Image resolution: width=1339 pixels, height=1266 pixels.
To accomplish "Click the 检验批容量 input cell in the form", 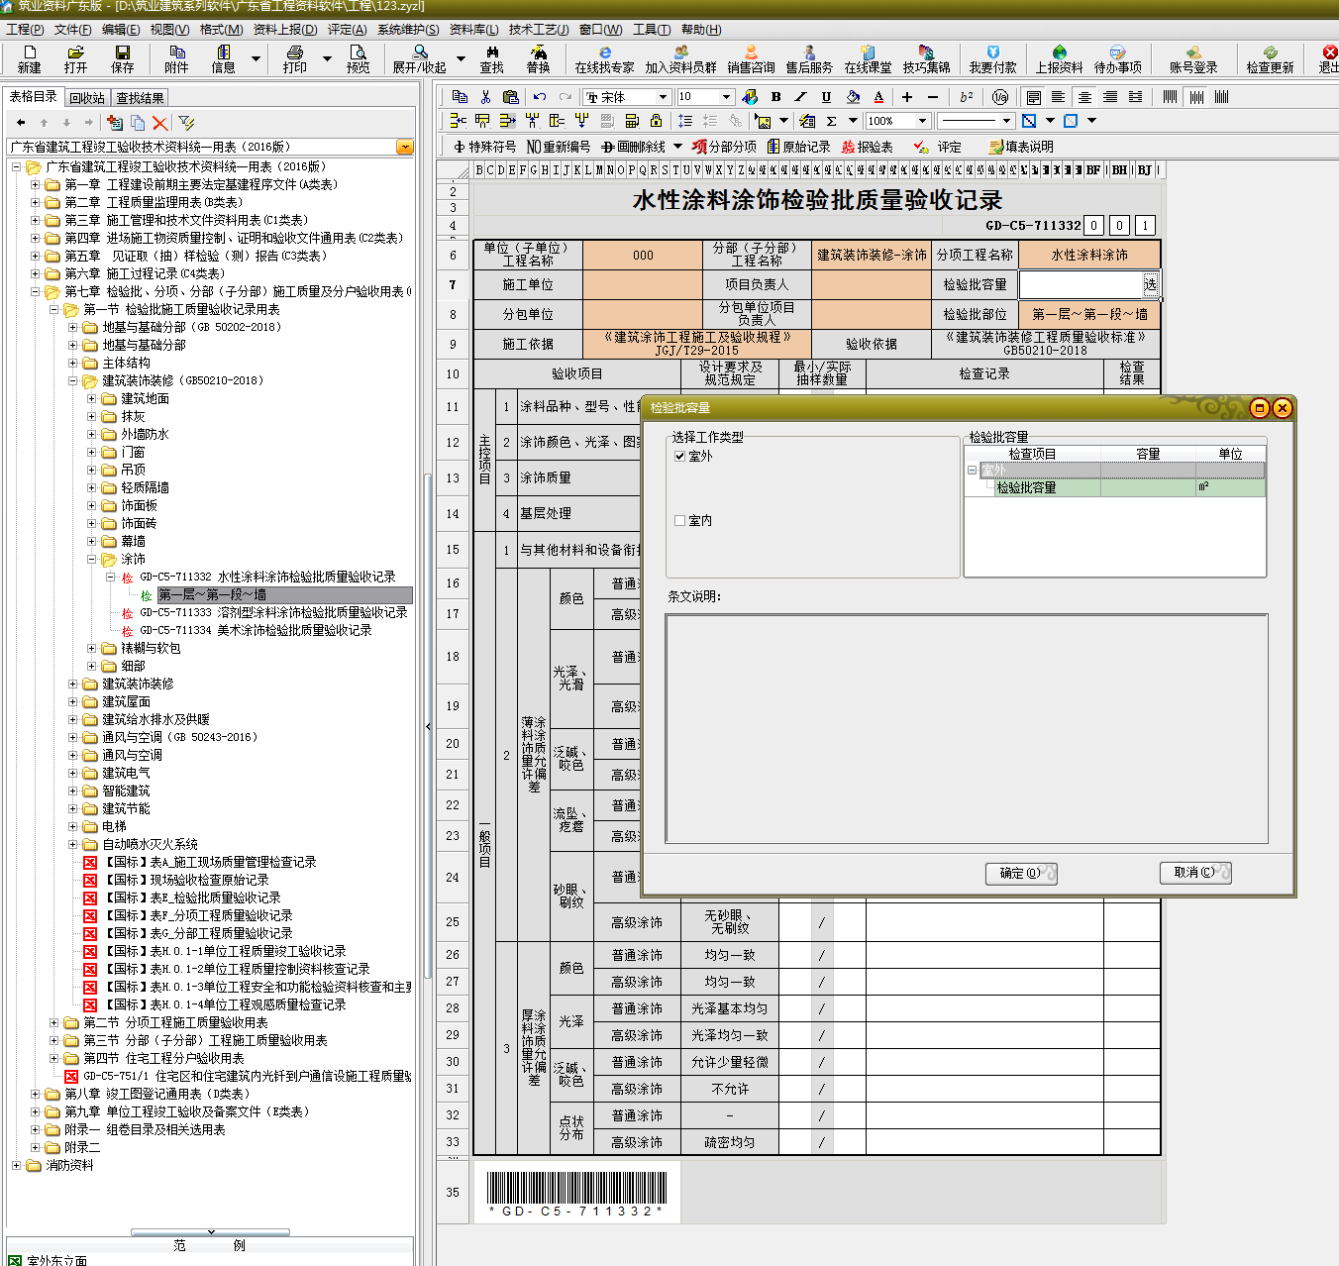I will click(x=1081, y=284).
